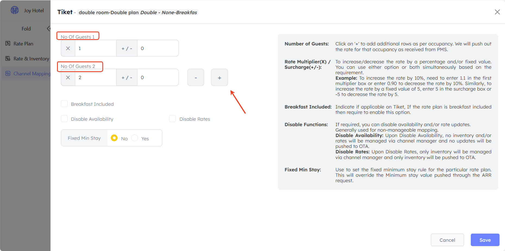Screen dimensions: 505x251
Task: Click the minus button to remove guest row
Action: (196, 78)
